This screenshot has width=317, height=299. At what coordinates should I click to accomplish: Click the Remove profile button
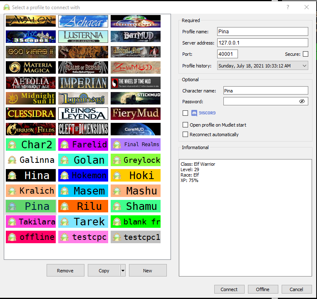click(x=65, y=270)
